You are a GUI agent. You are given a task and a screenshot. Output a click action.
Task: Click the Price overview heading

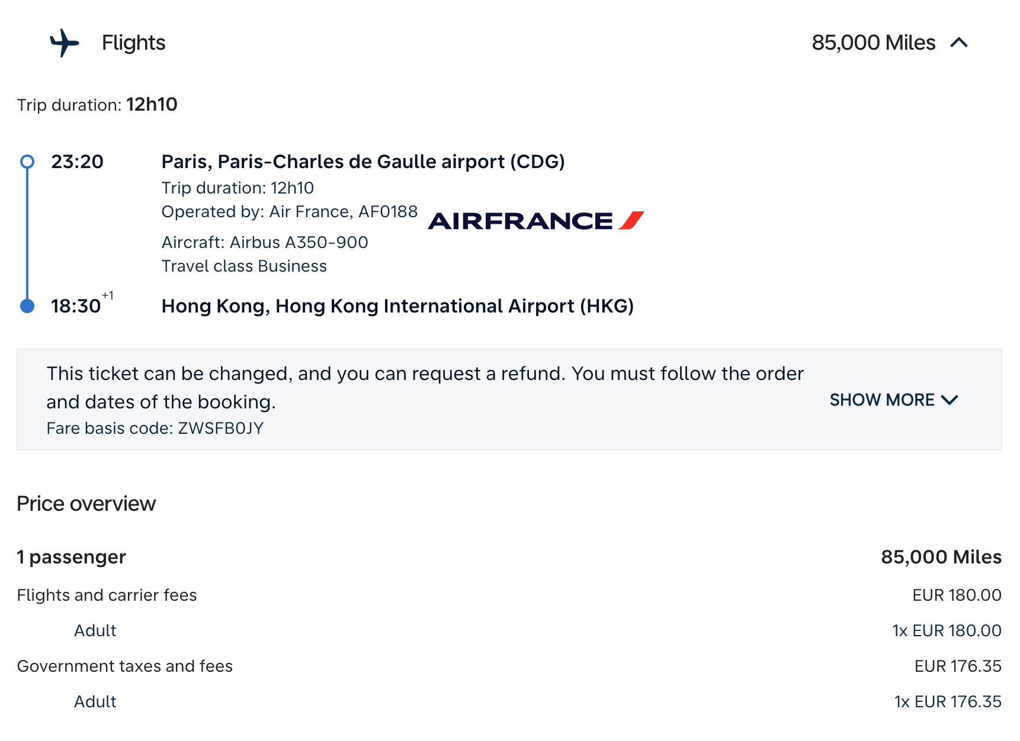86,504
